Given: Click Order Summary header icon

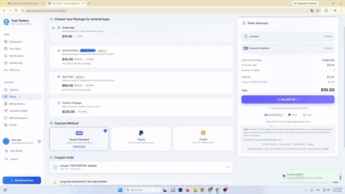Looking at the screenshot, I should [244, 23].
